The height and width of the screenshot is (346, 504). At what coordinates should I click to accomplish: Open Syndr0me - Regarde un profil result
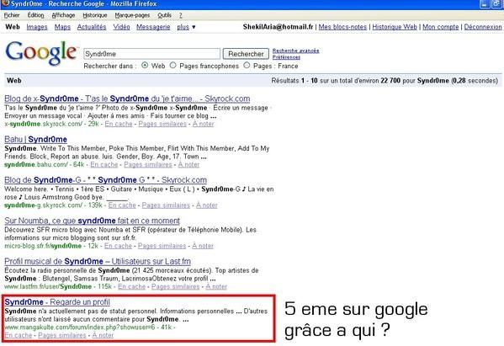[x=57, y=302]
